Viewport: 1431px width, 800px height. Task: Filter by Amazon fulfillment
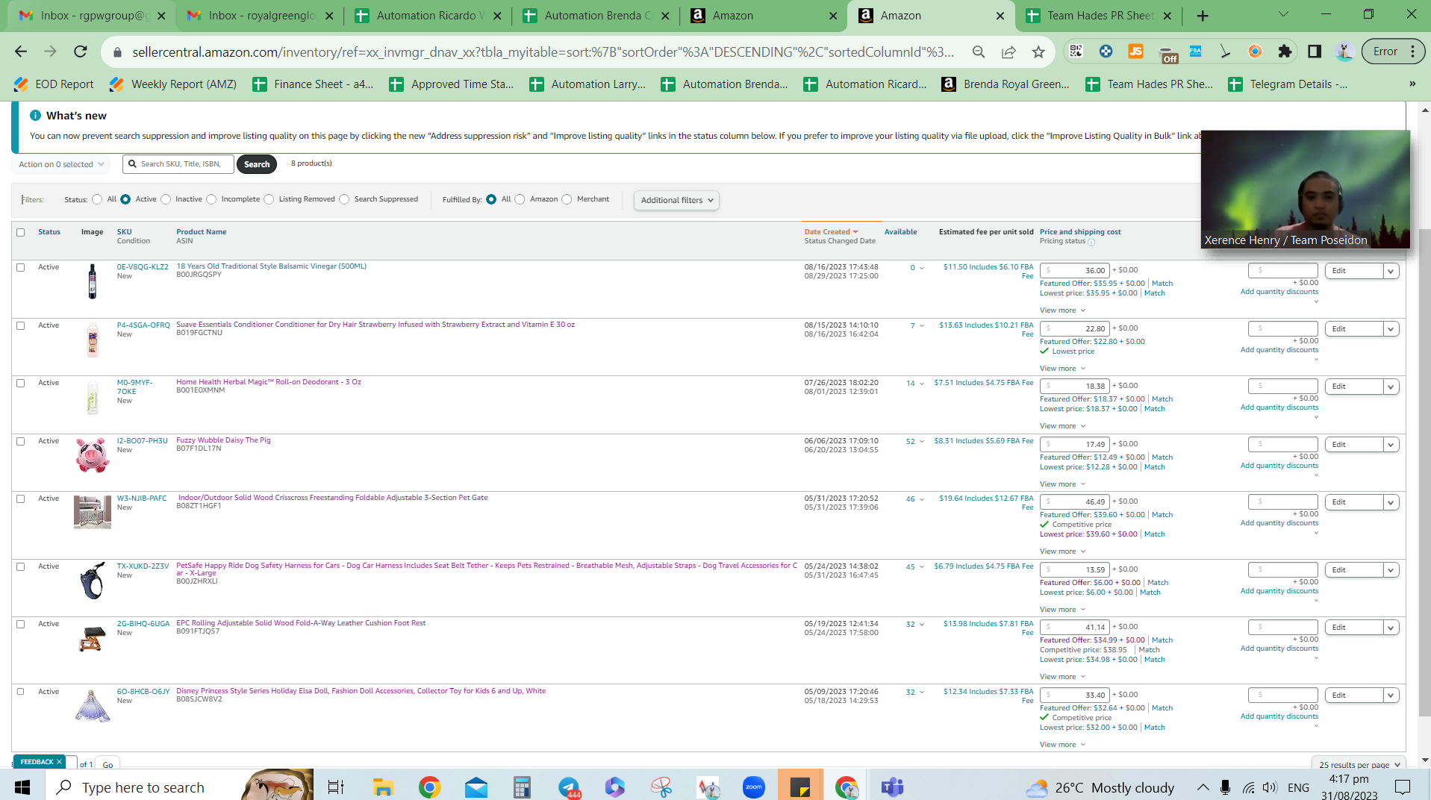[520, 199]
